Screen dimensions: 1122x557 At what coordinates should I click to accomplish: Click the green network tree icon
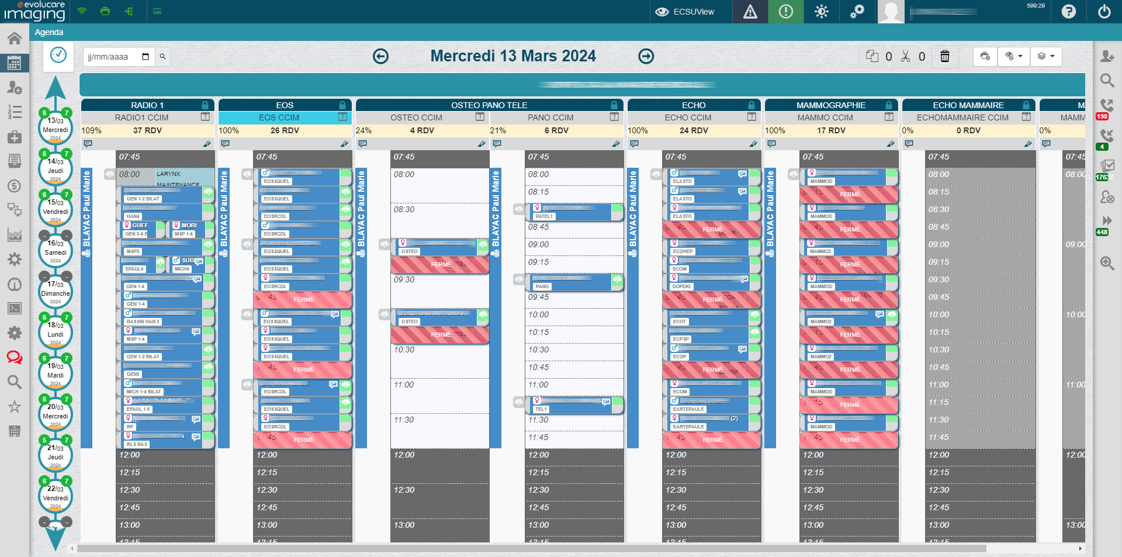tap(129, 11)
